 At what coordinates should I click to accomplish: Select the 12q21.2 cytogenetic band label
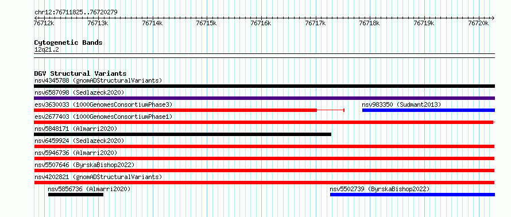point(47,50)
